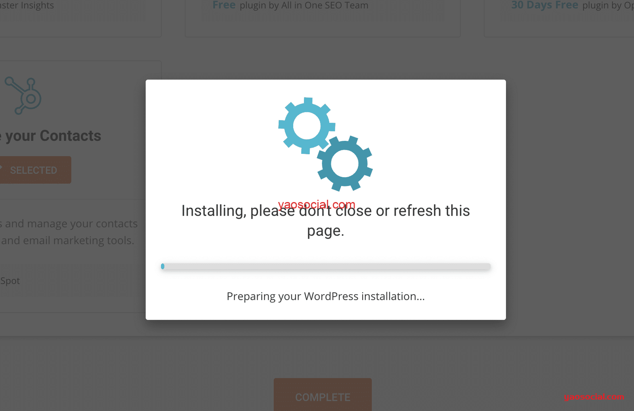Click the blue progress bar start indicator

coord(162,267)
